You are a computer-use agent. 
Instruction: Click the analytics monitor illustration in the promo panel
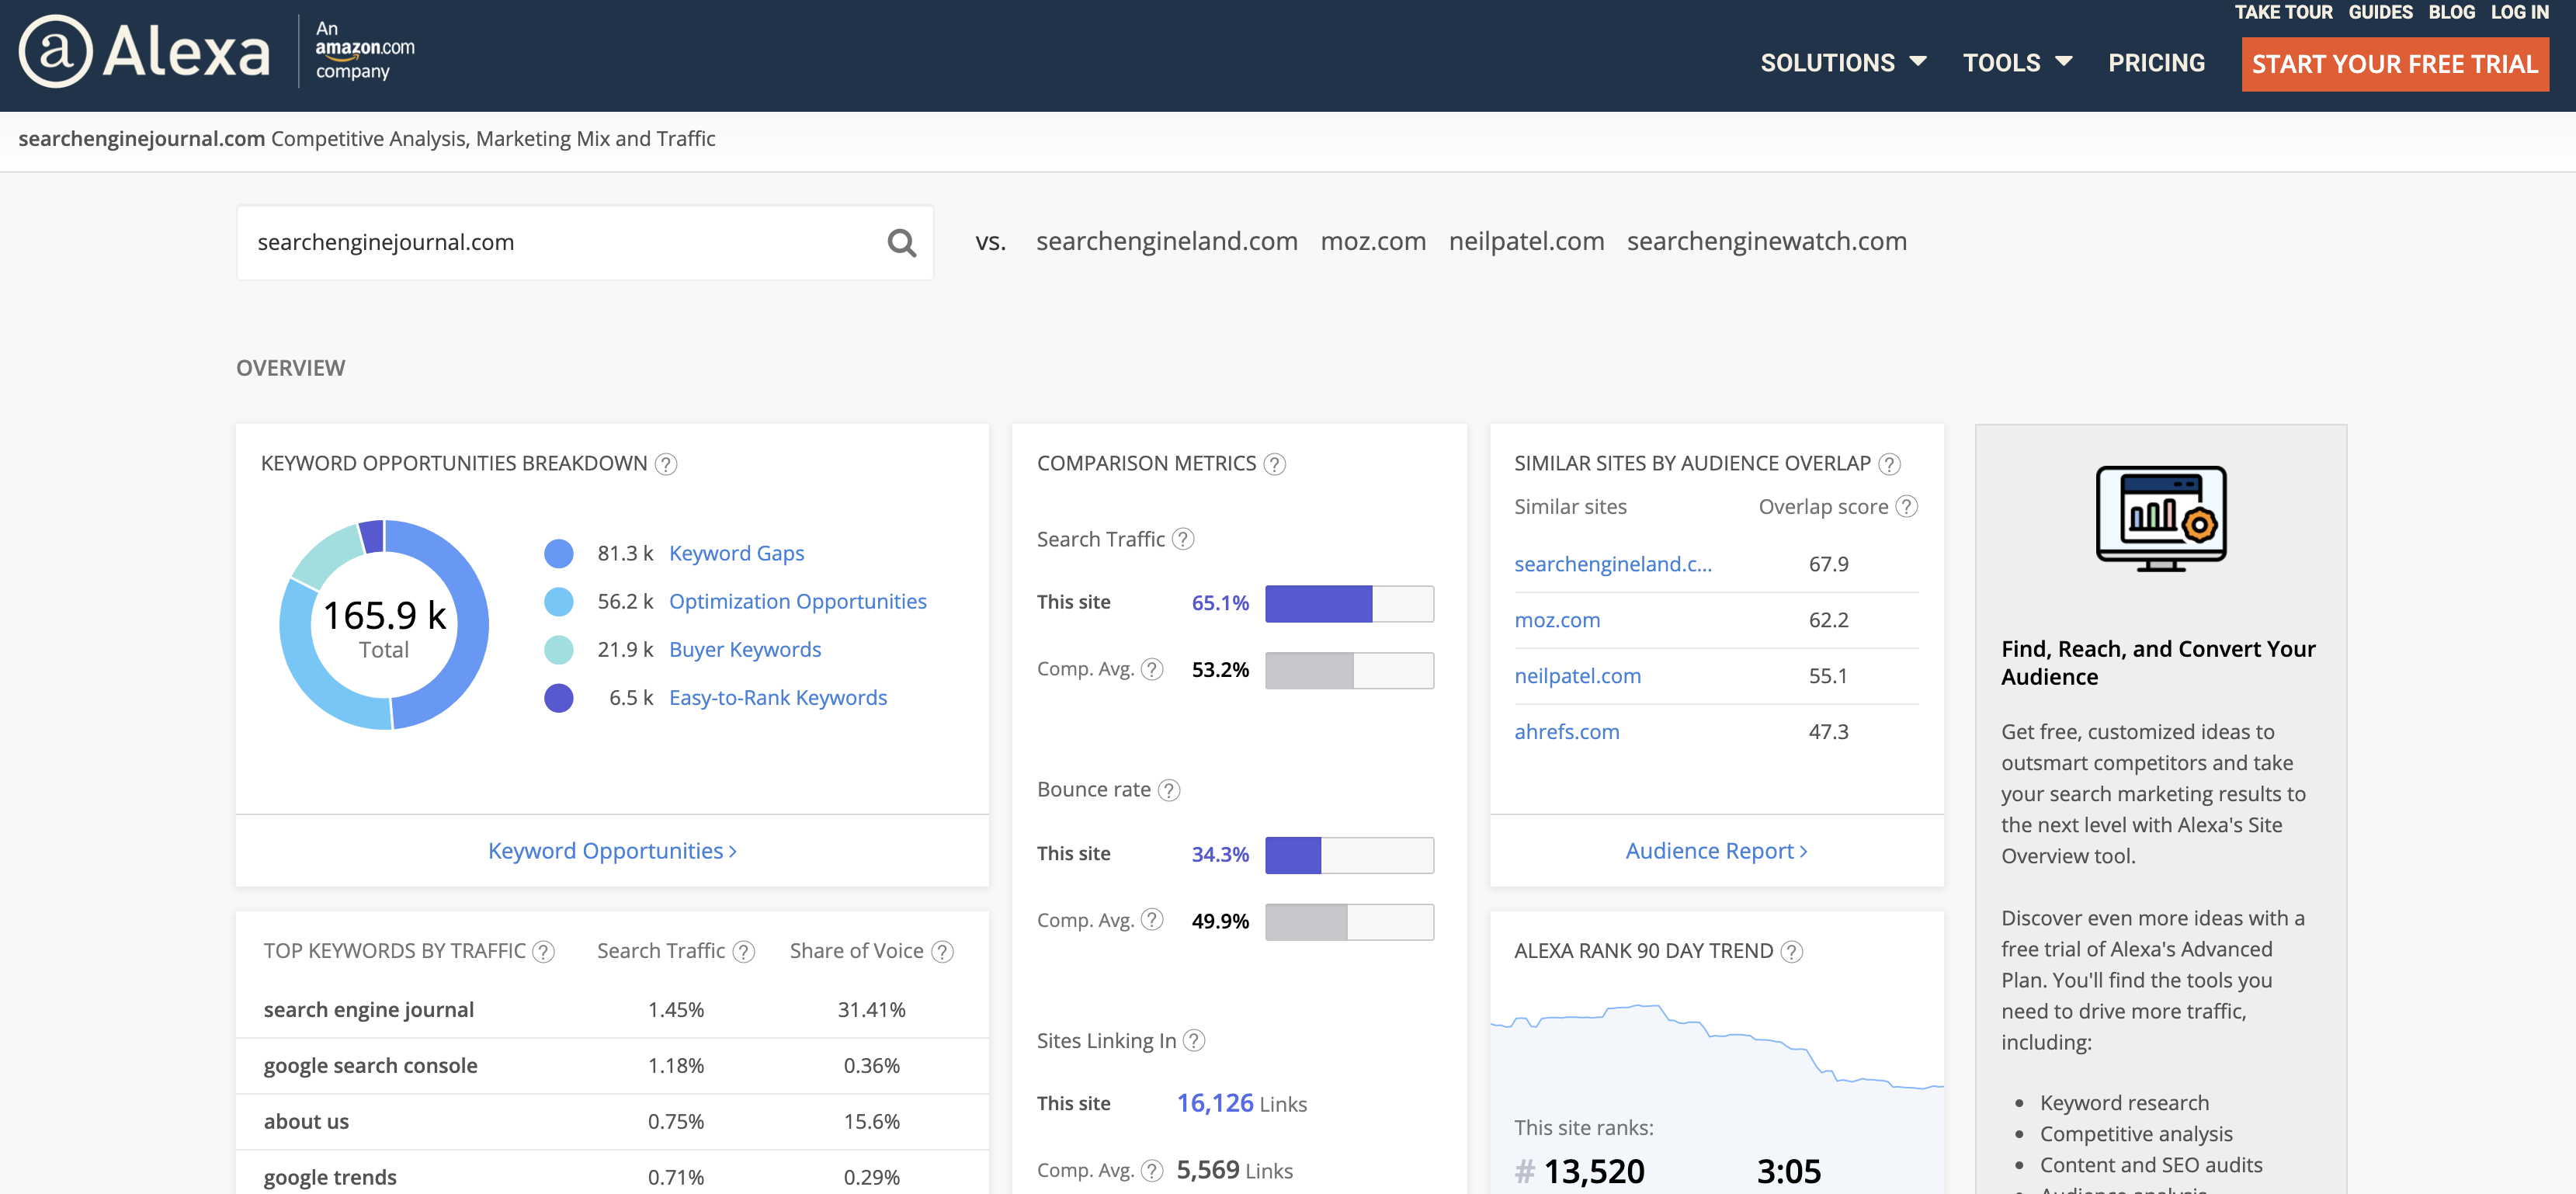click(x=2161, y=518)
